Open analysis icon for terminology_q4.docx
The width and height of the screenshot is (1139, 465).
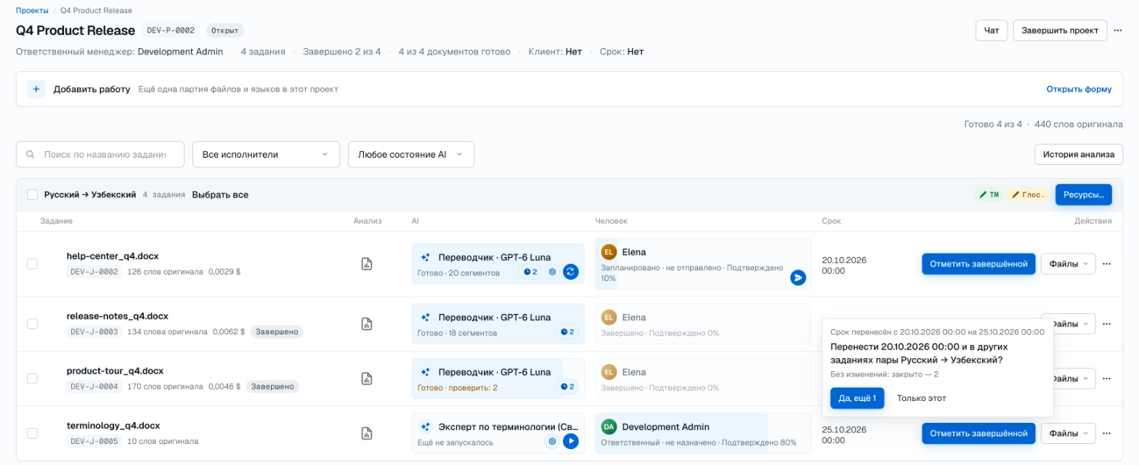(367, 433)
